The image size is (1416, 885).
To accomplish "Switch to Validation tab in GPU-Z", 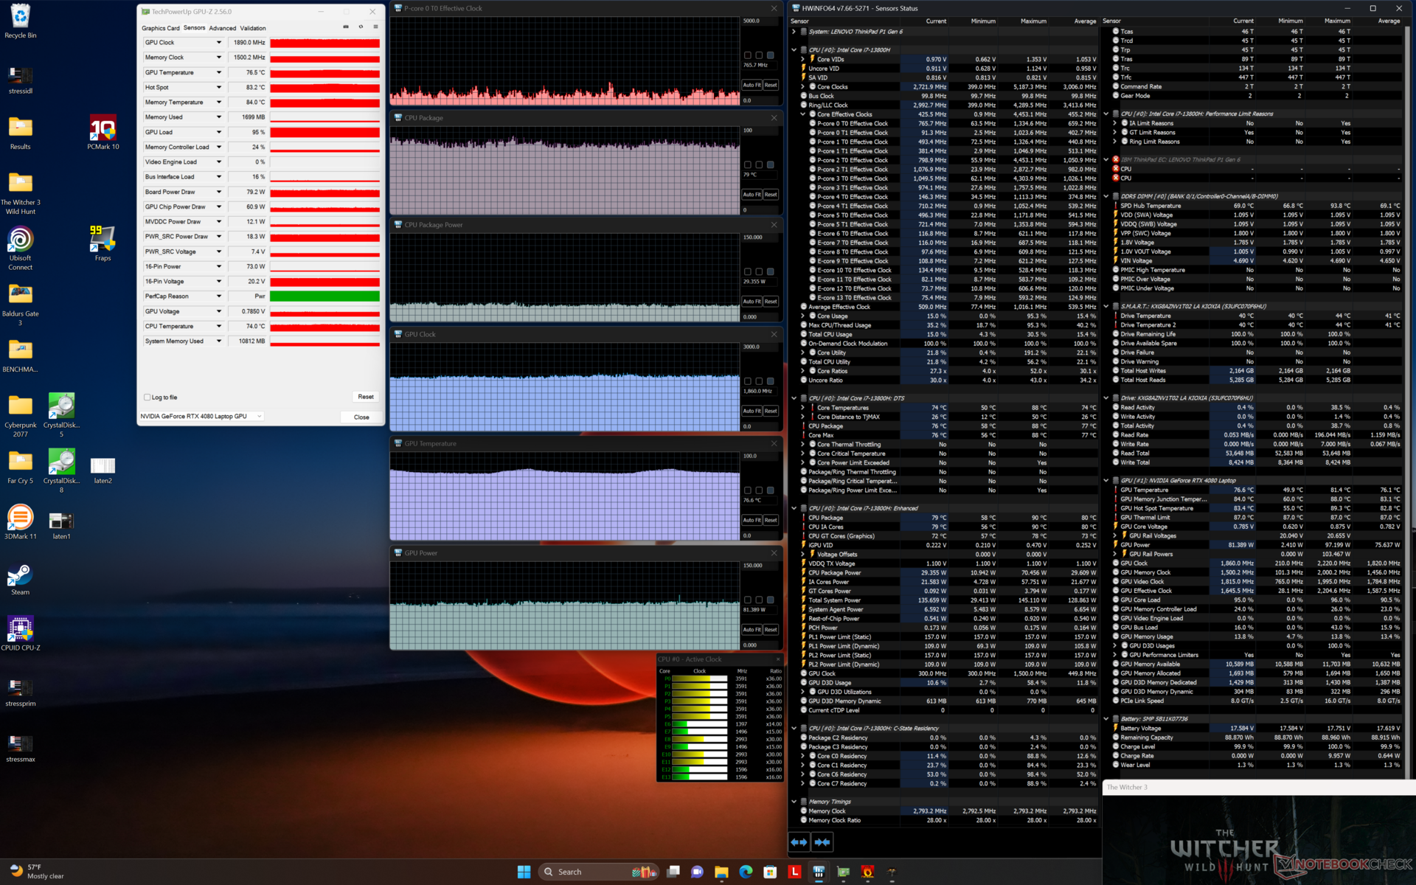I will click(x=253, y=28).
